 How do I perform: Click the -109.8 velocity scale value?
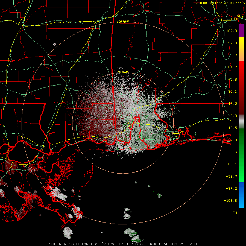click(x=230, y=201)
